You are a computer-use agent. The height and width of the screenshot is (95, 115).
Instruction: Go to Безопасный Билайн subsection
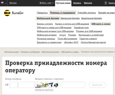(x=92, y=18)
